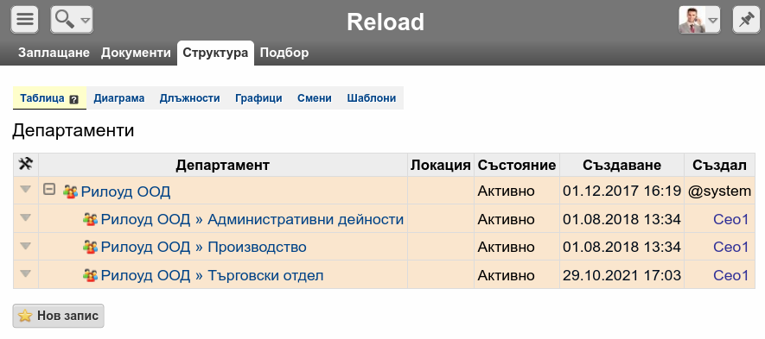
Task: Open Рилоуд ООД » Производство department link
Action: click(203, 247)
